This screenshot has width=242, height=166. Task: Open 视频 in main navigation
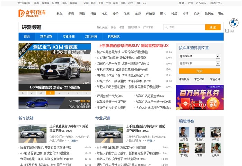point(174,14)
